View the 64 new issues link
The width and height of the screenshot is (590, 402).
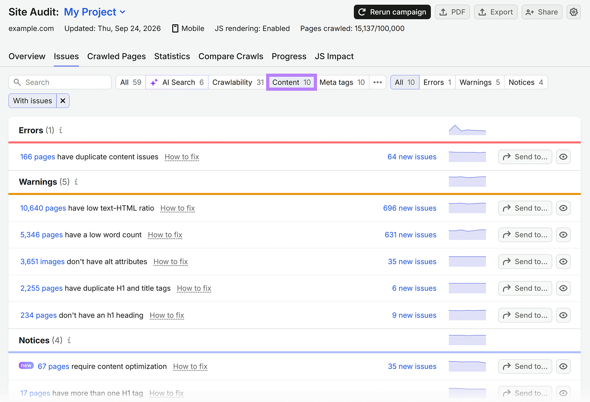click(x=412, y=157)
